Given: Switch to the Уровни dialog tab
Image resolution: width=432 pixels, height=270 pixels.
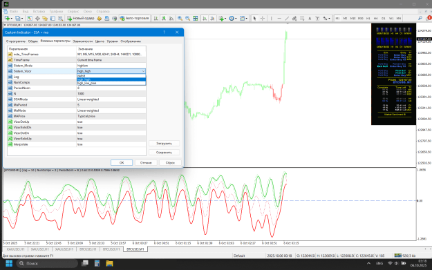Looking at the screenshot, I should [x=113, y=41].
